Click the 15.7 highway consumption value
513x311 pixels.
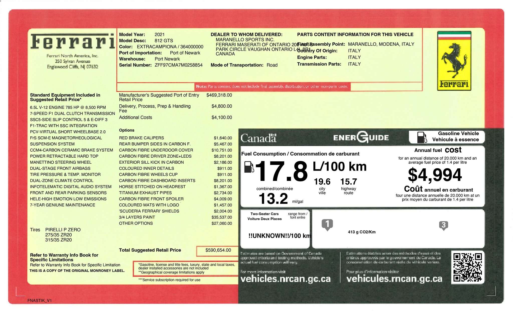coord(348,182)
